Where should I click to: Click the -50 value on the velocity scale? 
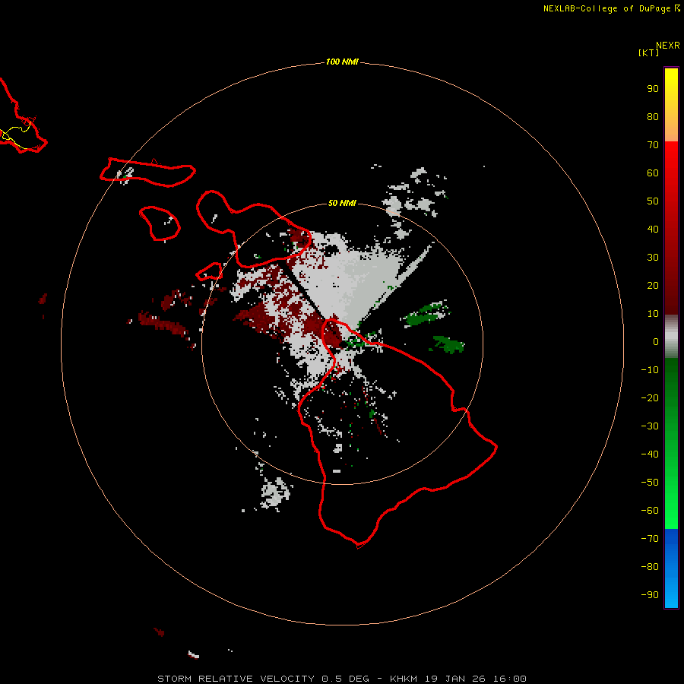pos(650,483)
